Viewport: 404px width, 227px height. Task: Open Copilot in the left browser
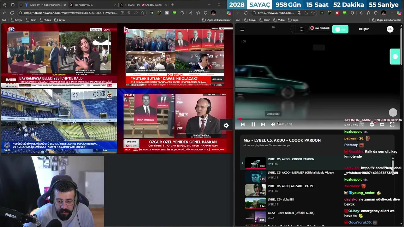[229, 13]
